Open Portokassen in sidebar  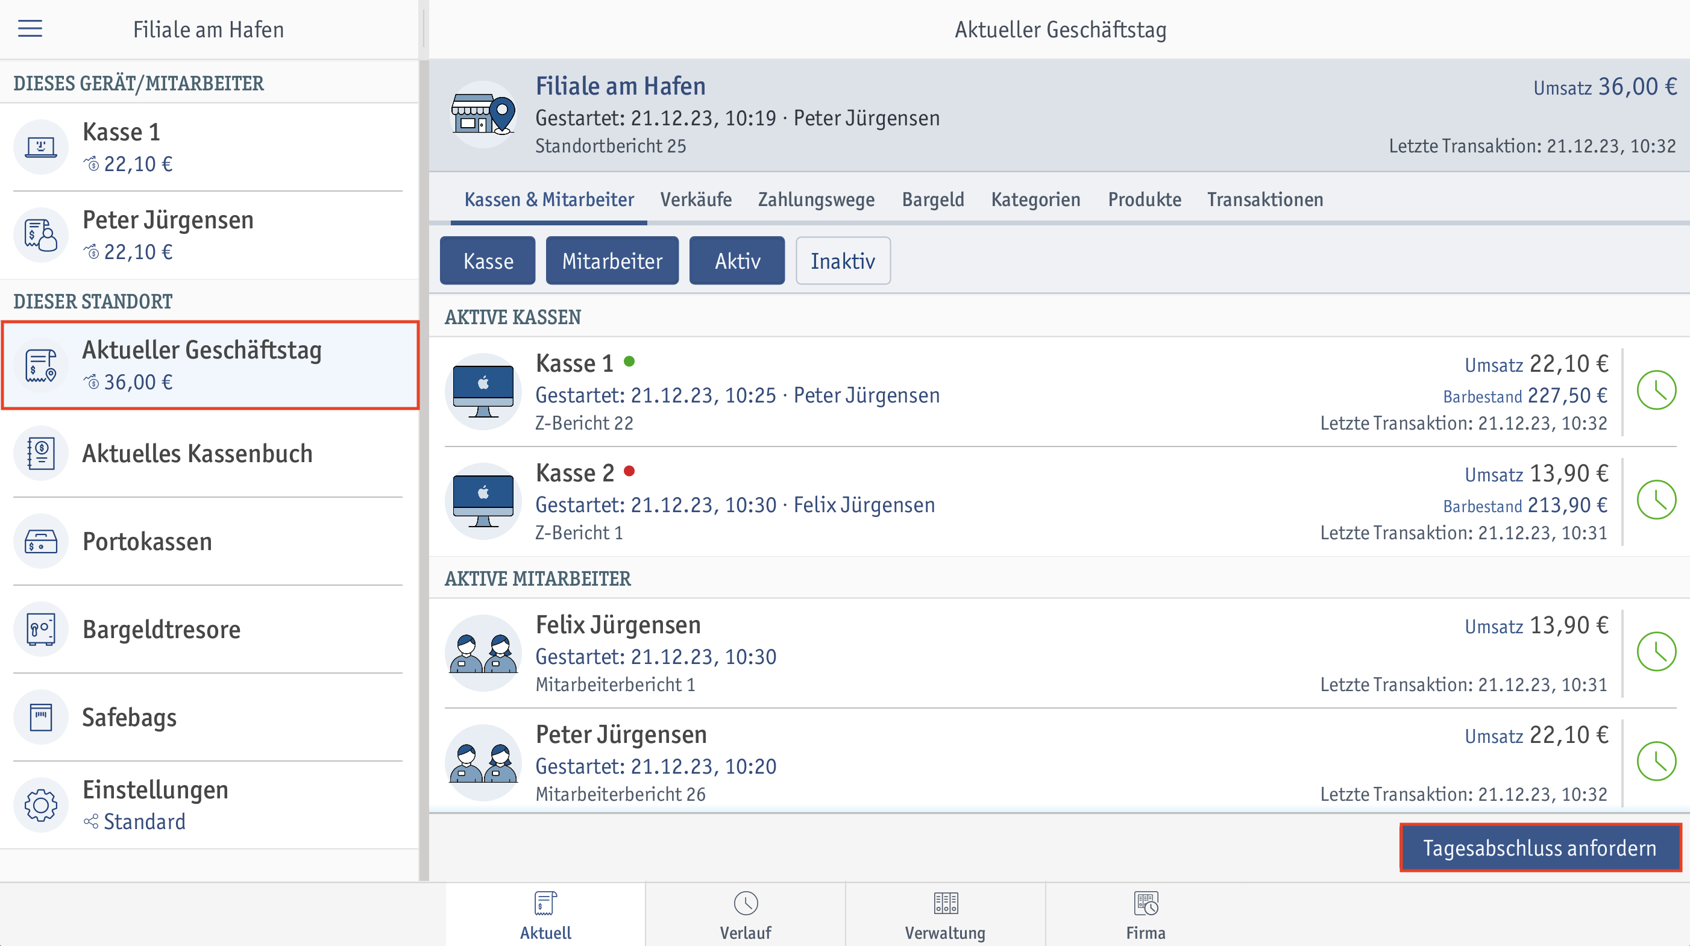click(209, 541)
